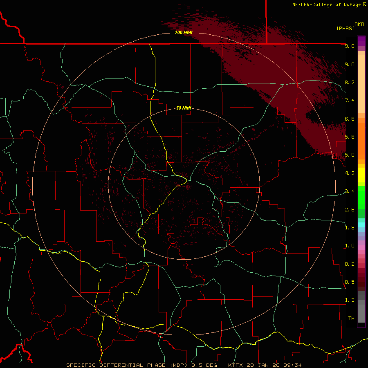Select the 2.6 scale label
The image size is (368, 368).
(350, 210)
